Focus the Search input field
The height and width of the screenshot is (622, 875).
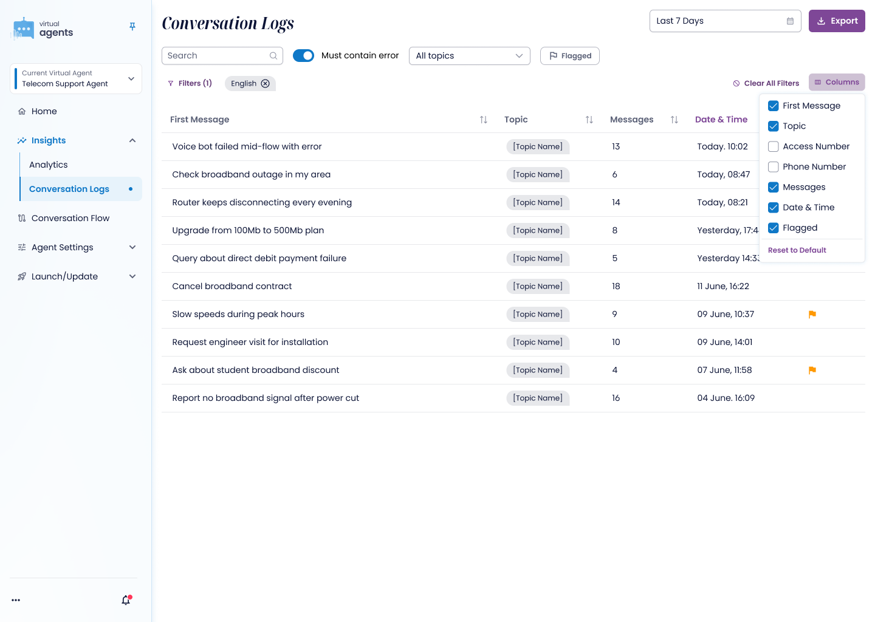click(x=222, y=56)
